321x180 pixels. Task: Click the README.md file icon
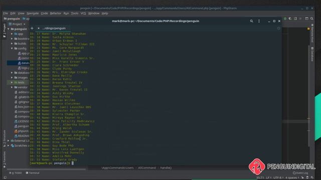(x=16, y=136)
